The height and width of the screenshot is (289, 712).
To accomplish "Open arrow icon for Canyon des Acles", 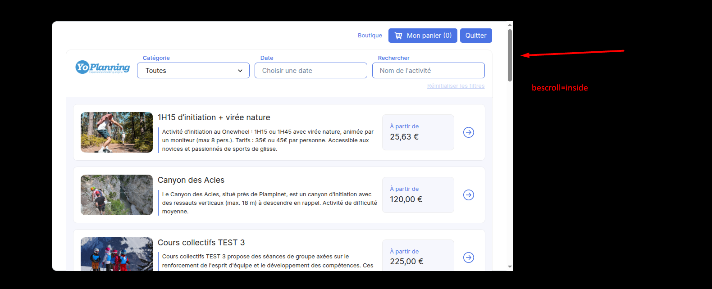I will coord(469,195).
